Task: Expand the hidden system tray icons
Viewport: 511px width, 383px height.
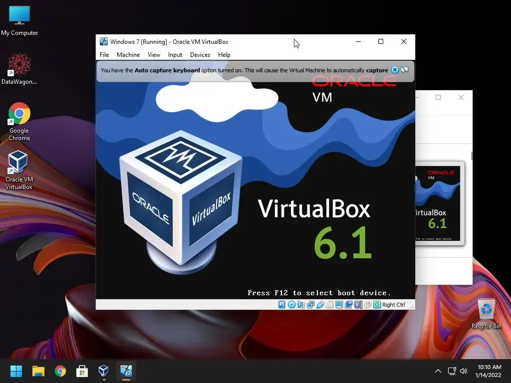Action: pos(438,371)
